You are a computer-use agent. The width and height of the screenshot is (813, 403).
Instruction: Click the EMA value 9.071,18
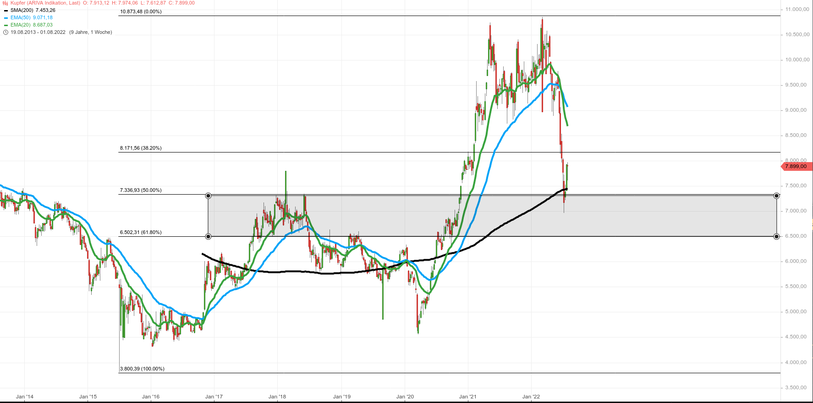(43, 17)
